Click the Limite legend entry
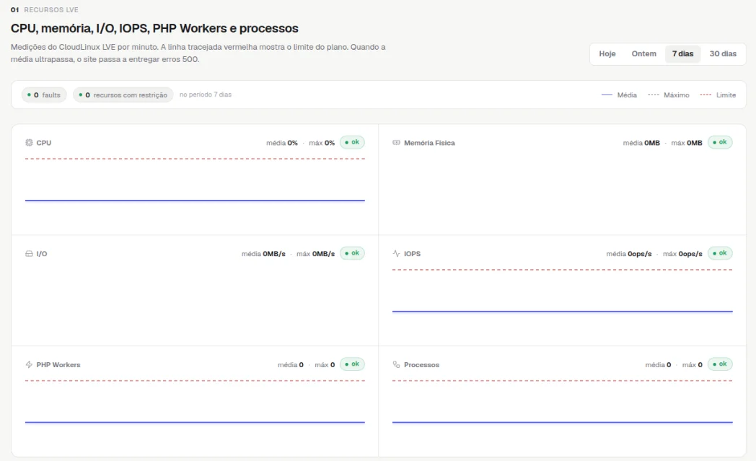Viewport: 756px width, 461px height. [x=718, y=95]
